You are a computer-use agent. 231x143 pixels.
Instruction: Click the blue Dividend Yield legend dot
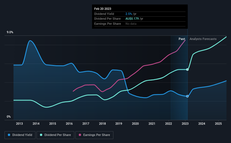[x=9, y=135]
